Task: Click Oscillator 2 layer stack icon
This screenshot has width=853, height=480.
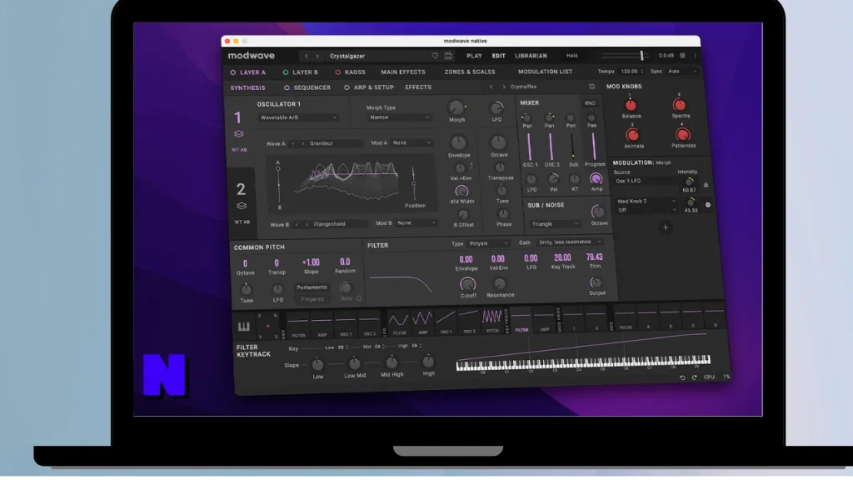Action: click(242, 206)
